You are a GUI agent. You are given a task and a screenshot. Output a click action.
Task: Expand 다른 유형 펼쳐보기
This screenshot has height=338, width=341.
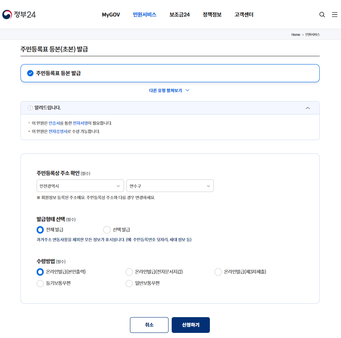pos(169,91)
